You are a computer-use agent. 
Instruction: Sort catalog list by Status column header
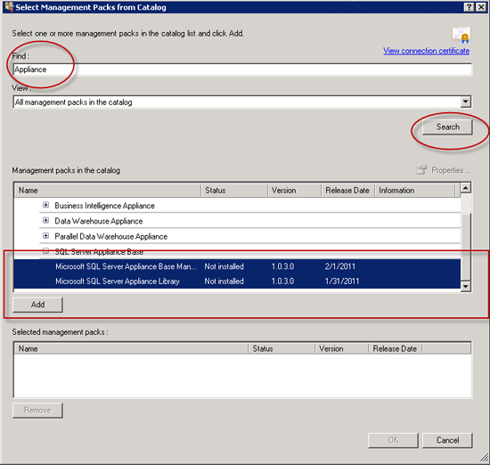[234, 191]
